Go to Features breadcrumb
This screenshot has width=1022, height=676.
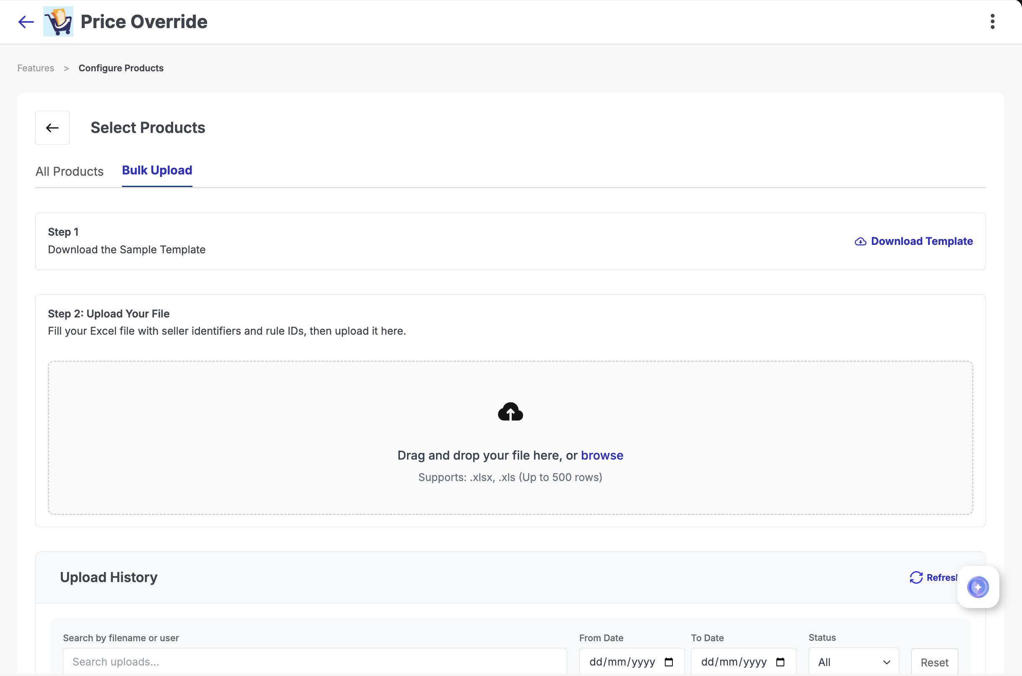(x=36, y=68)
